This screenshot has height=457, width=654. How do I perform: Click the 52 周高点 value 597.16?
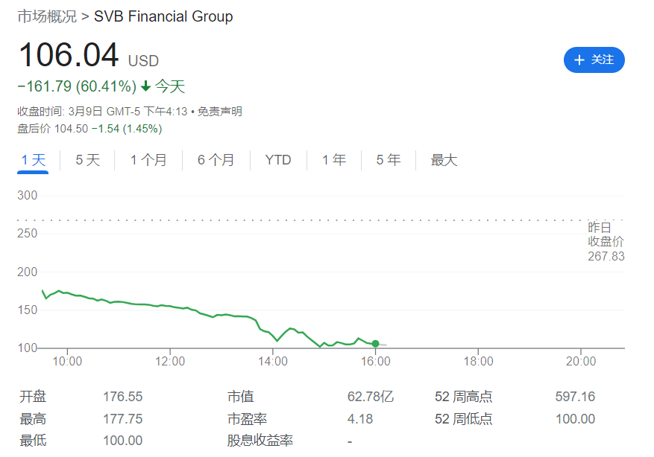point(574,397)
